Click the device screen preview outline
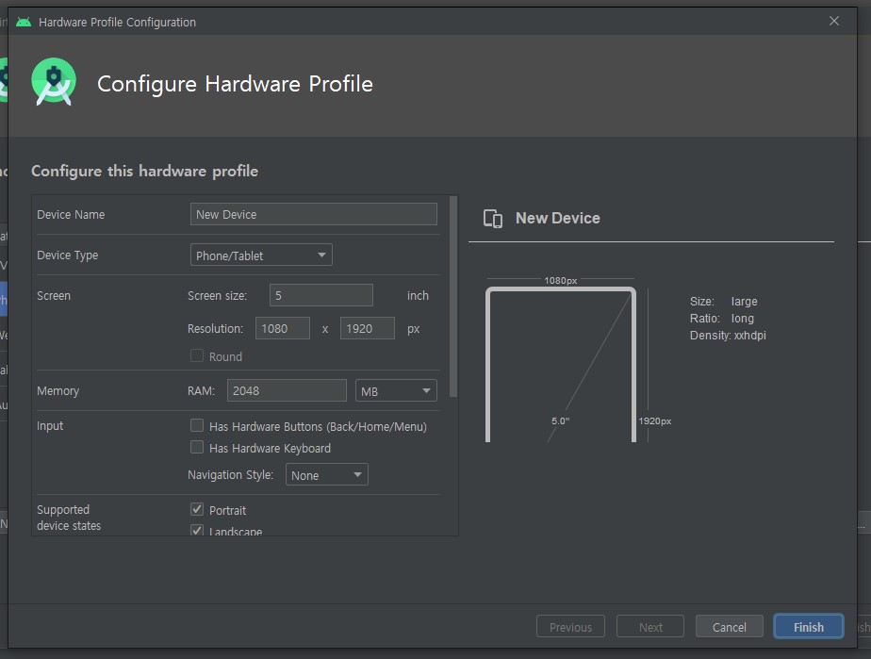 pyautogui.click(x=561, y=365)
